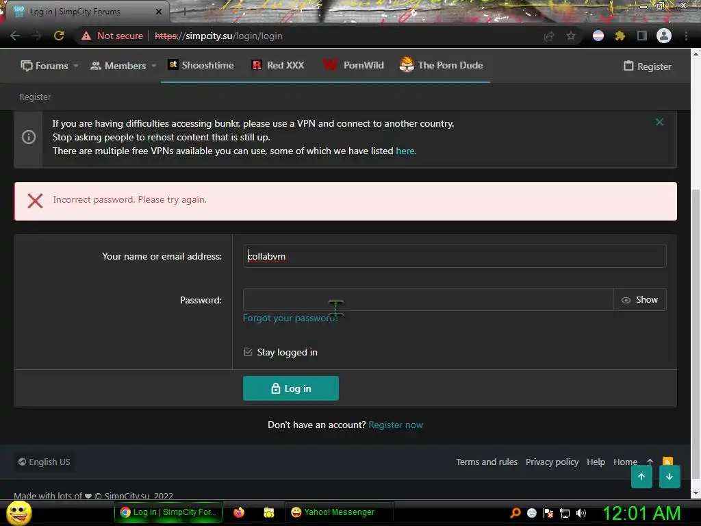Click the browser back arrow
Screen dimensions: 701x526
point(15,36)
